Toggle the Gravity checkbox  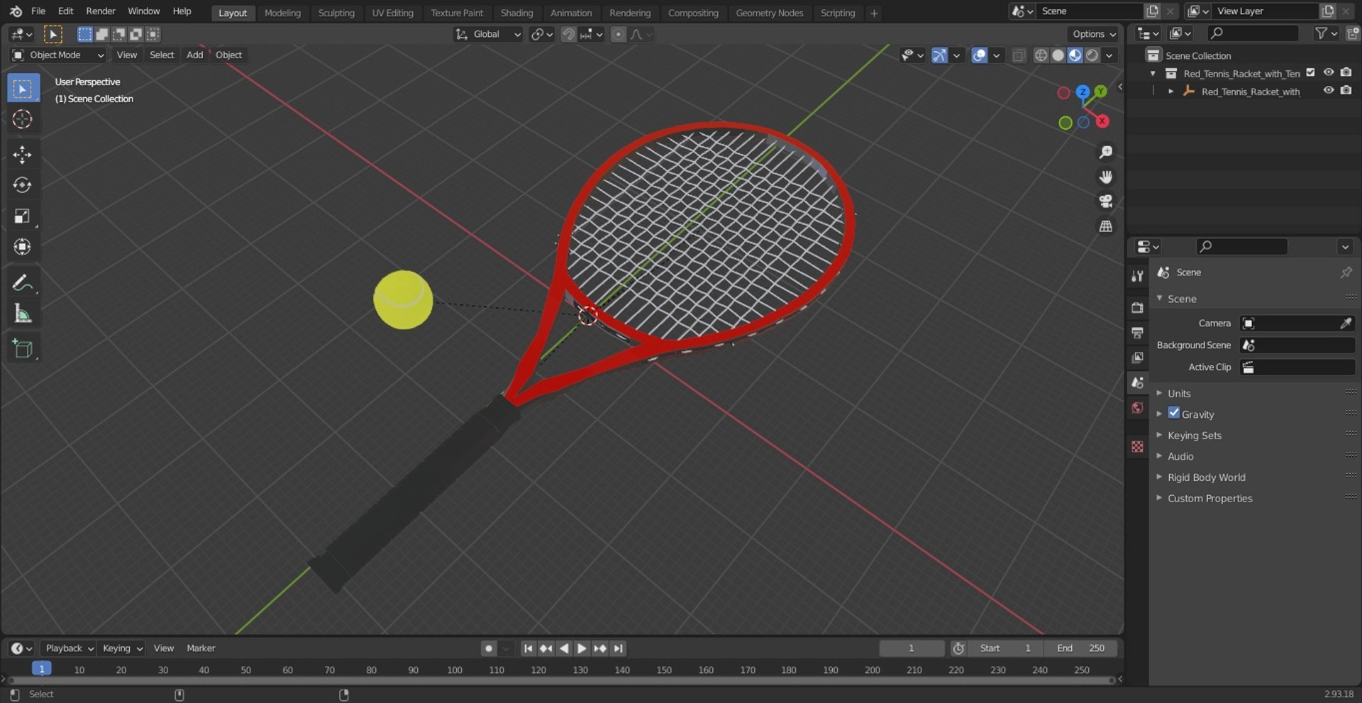click(x=1174, y=413)
